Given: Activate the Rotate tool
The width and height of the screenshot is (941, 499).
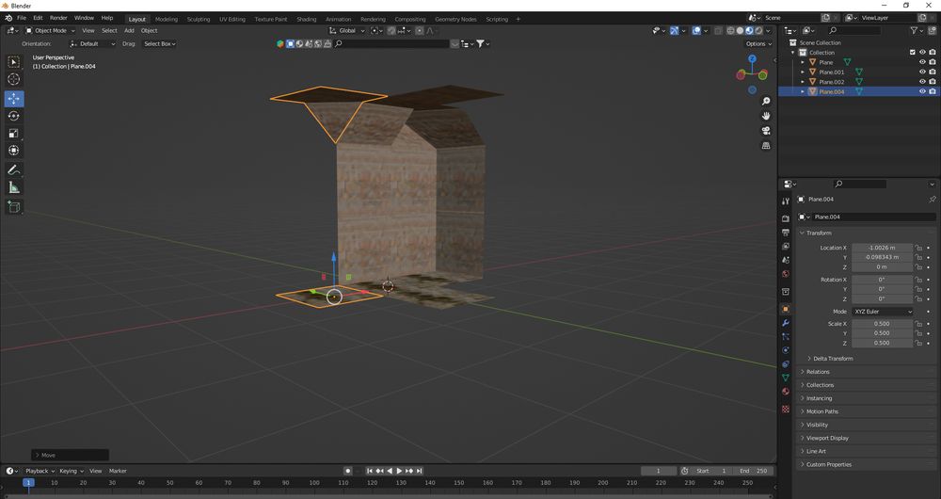Looking at the screenshot, I should point(14,116).
